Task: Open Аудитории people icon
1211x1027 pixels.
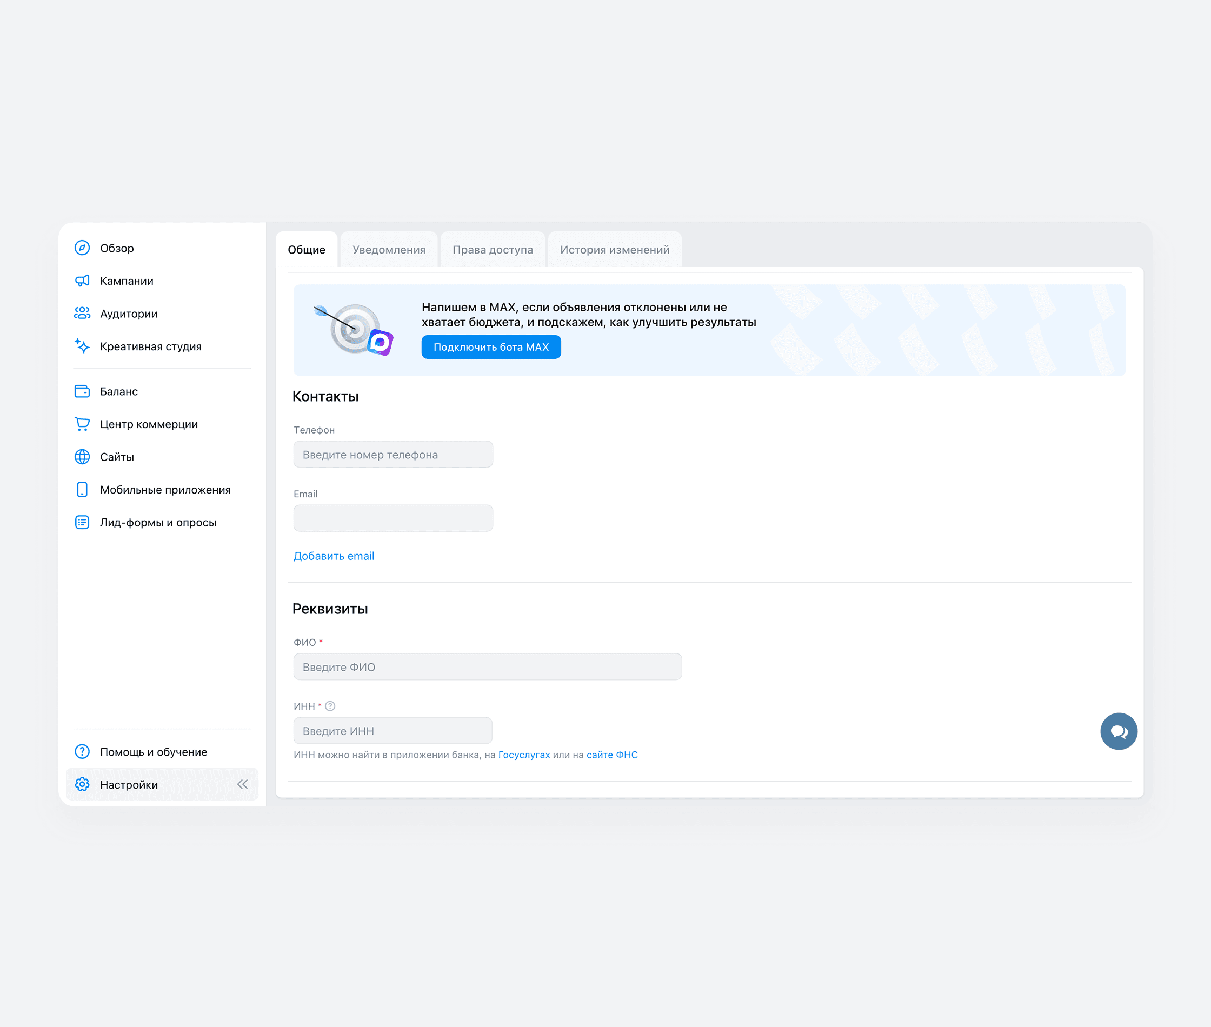Action: click(82, 313)
